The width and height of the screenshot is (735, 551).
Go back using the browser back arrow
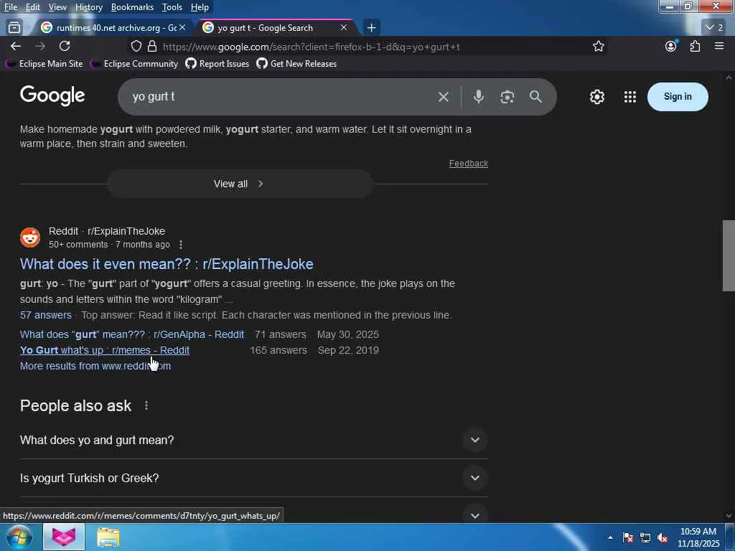[16, 46]
